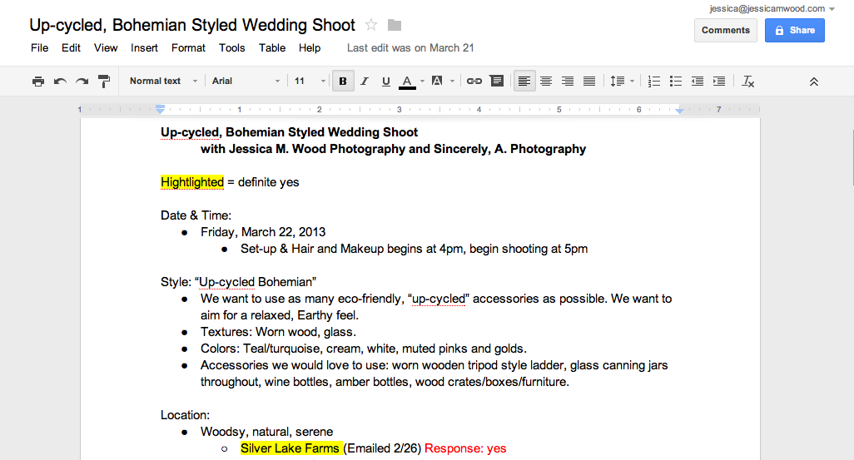The width and height of the screenshot is (854, 460).
Task: Insert a comment from the toolbar
Action: (x=497, y=82)
